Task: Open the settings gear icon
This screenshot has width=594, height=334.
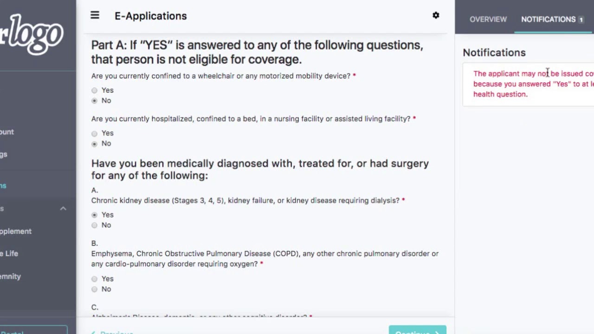Action: (436, 15)
